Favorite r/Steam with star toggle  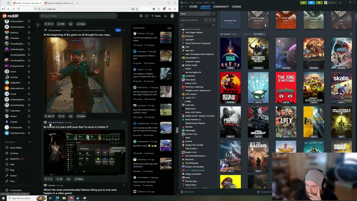tap(29, 116)
